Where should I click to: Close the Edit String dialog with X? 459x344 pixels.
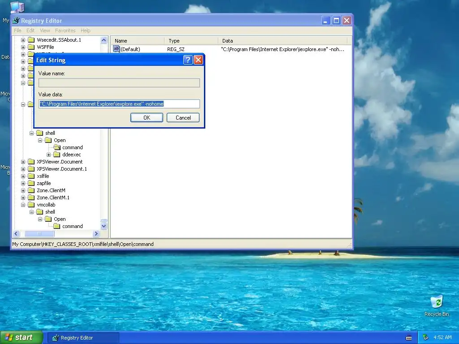pyautogui.click(x=198, y=60)
